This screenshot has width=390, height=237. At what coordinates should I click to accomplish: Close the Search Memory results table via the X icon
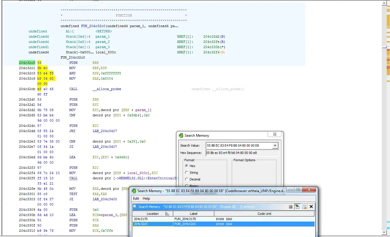click(x=311, y=207)
